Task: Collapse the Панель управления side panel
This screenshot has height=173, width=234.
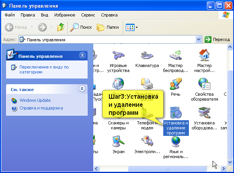Action: point(82,55)
